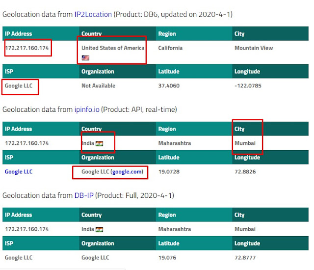This screenshot has height=270, width=314.
Task: Select IP 172.217.160.174 in DB-IP table
Action: (x=27, y=229)
